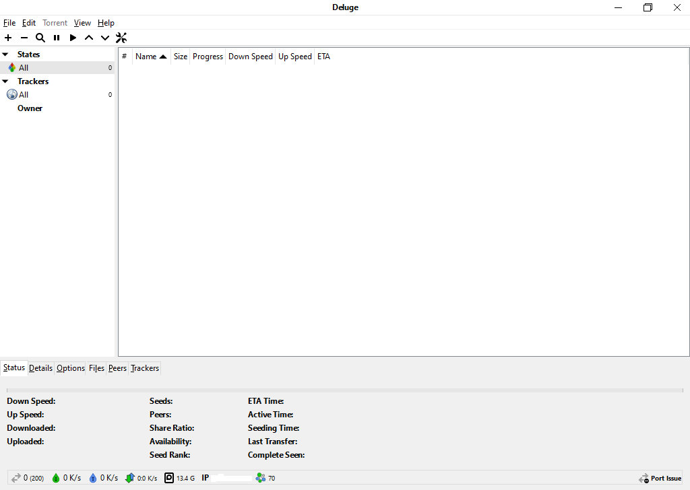The height and width of the screenshot is (490, 690).
Task: Move torrent up in queue
Action: pos(89,38)
